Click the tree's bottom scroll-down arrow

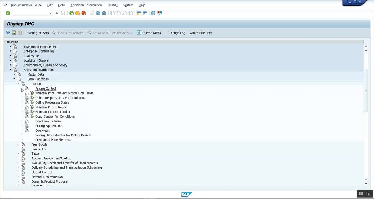tap(366, 184)
